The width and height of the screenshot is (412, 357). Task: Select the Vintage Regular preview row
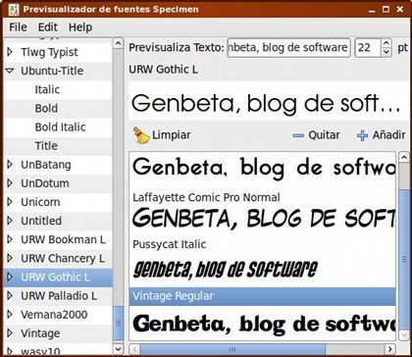click(262, 296)
